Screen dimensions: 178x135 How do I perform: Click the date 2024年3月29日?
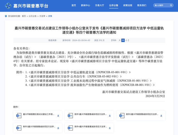pos(155,96)
